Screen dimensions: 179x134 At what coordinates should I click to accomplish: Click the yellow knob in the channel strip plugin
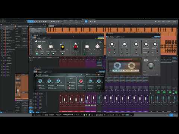pos(63,47)
